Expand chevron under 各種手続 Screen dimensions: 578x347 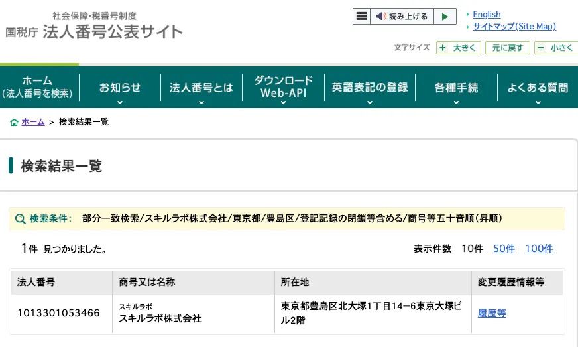(x=456, y=102)
